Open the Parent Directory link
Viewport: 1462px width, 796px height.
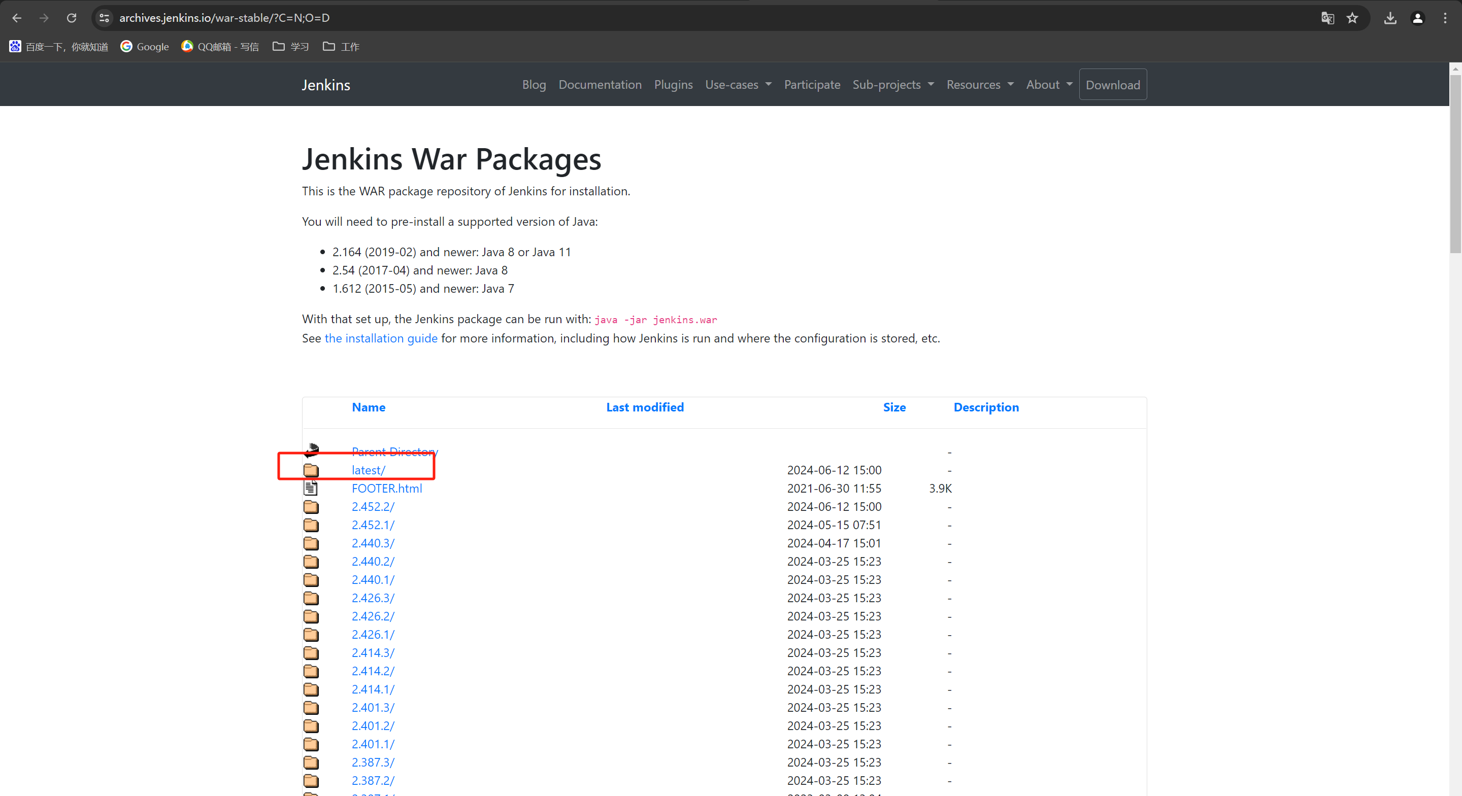(x=394, y=452)
